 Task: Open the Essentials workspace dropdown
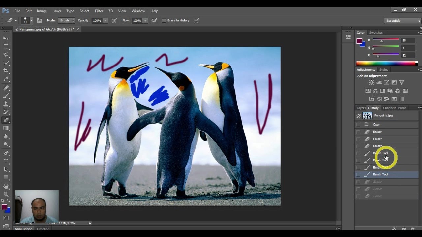pyautogui.click(x=403, y=20)
